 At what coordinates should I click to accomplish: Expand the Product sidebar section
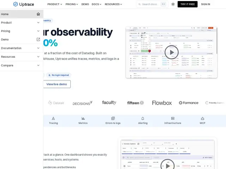(x=22, y=23)
